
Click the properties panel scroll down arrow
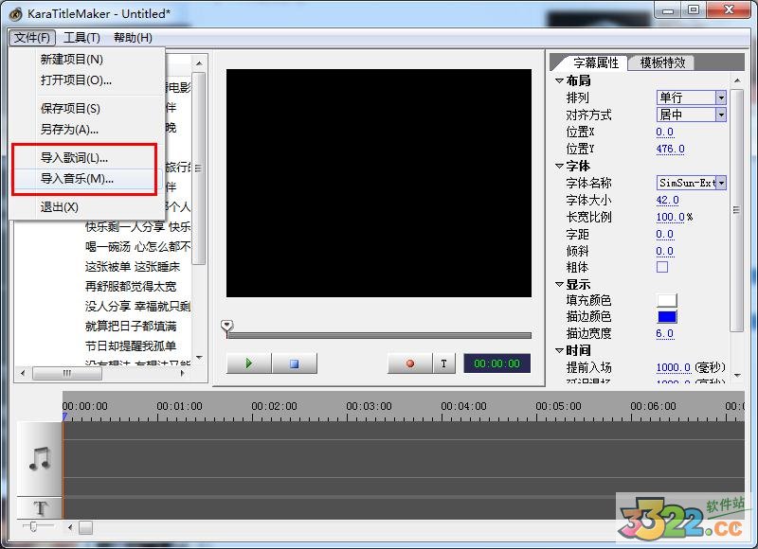[x=737, y=375]
